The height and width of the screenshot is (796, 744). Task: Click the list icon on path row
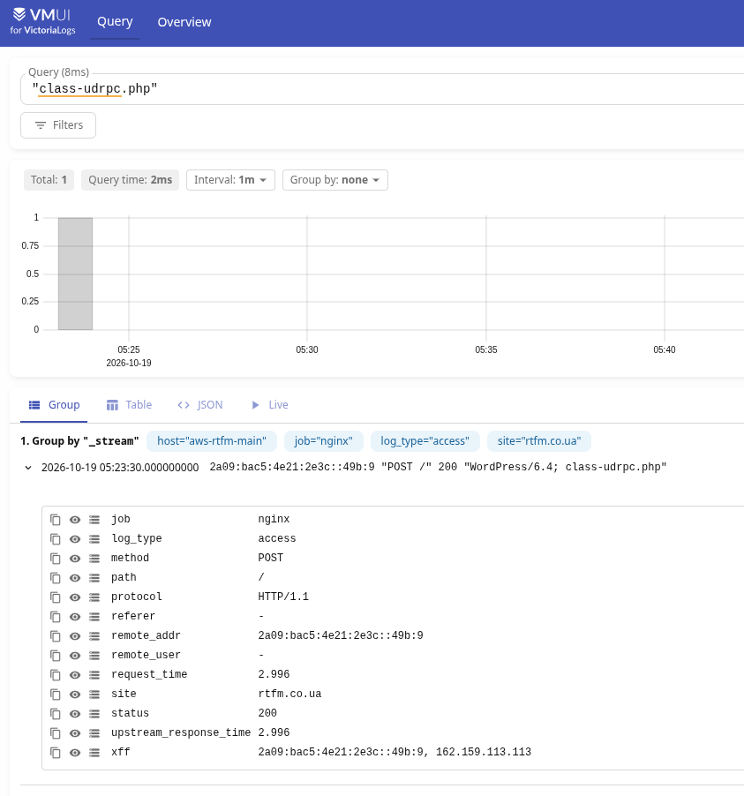pos(94,578)
